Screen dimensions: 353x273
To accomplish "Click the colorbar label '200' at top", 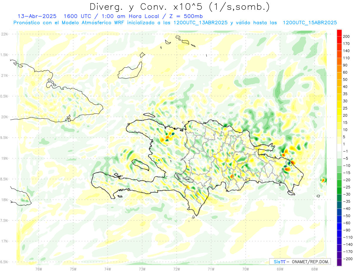I will click(x=347, y=37).
